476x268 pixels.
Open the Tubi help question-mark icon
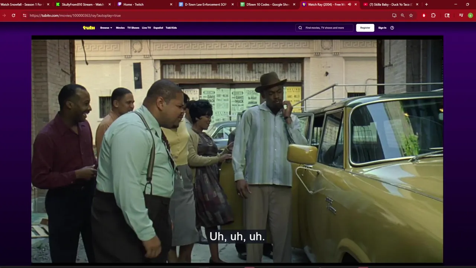click(392, 28)
